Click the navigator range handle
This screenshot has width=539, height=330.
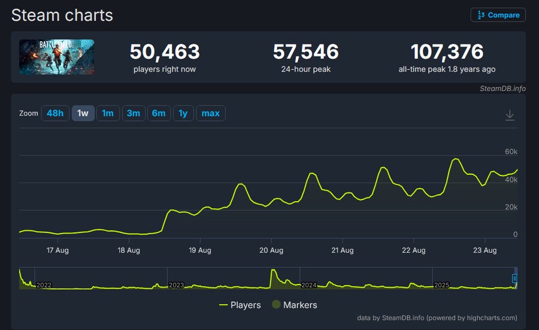pyautogui.click(x=514, y=278)
